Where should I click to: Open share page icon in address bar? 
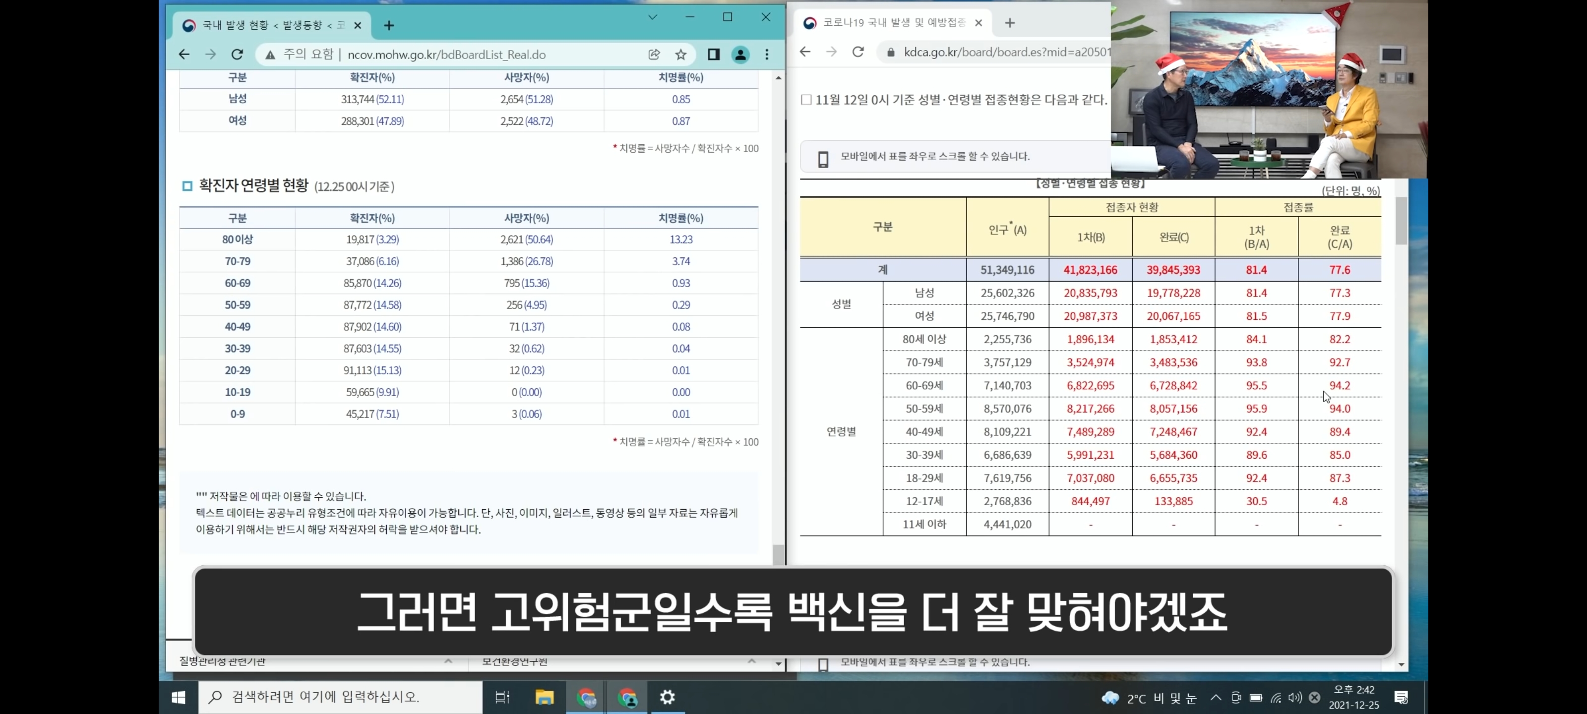click(654, 55)
